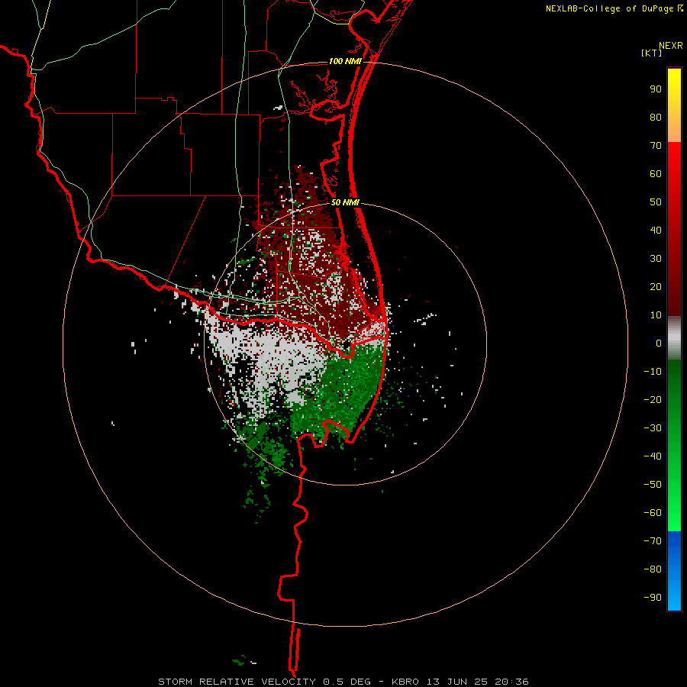Click the -90 value on the velocity scale

tap(653, 597)
